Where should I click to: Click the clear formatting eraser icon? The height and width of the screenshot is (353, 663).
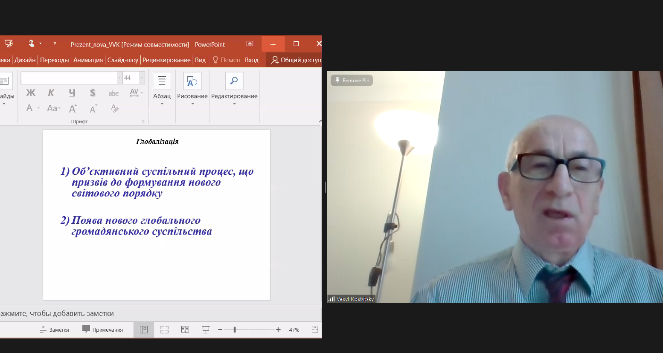(x=114, y=108)
